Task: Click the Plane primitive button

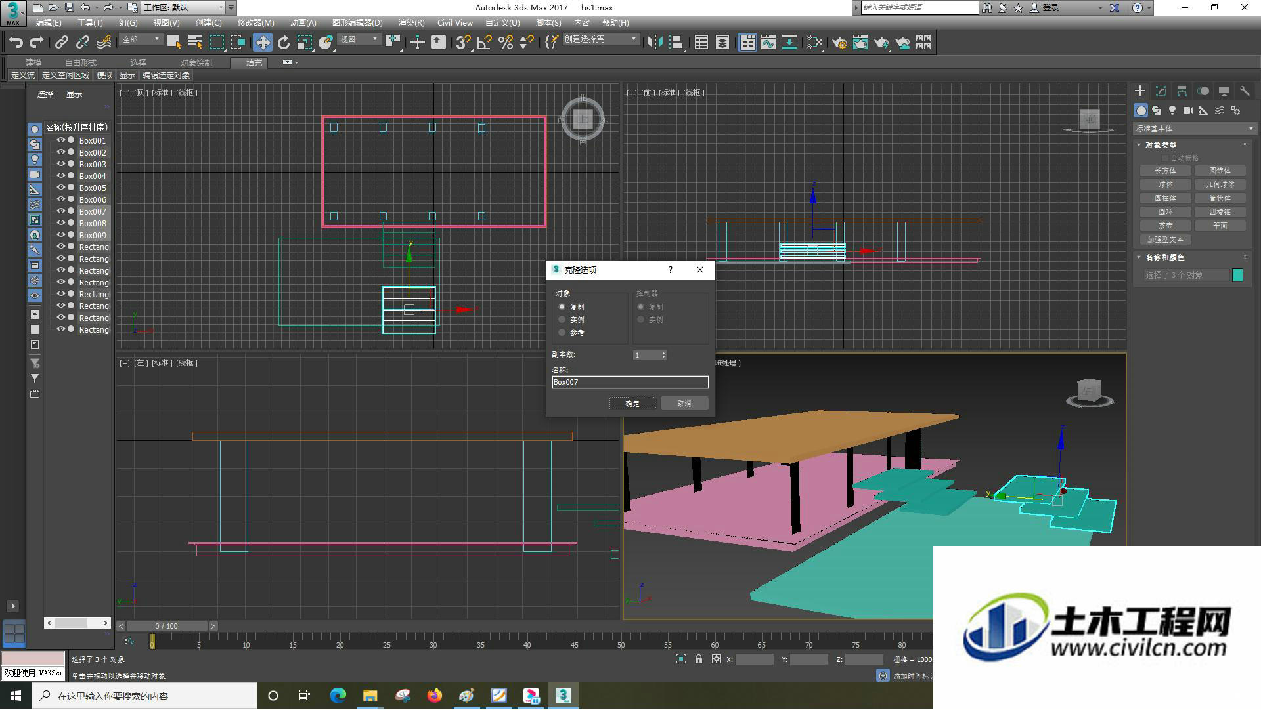Action: pos(1220,226)
